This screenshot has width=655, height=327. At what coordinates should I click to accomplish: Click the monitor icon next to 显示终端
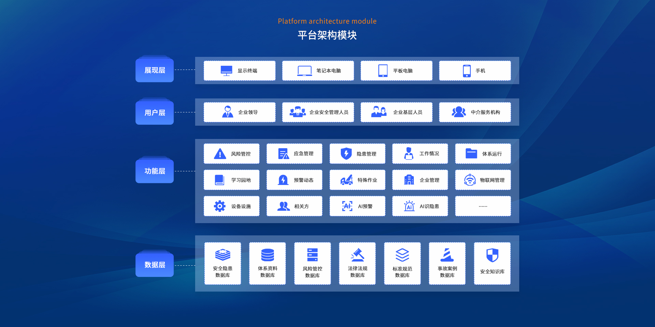[227, 71]
